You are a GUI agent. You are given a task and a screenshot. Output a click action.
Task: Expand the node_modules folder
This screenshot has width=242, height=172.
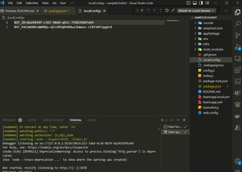(x=211, y=49)
